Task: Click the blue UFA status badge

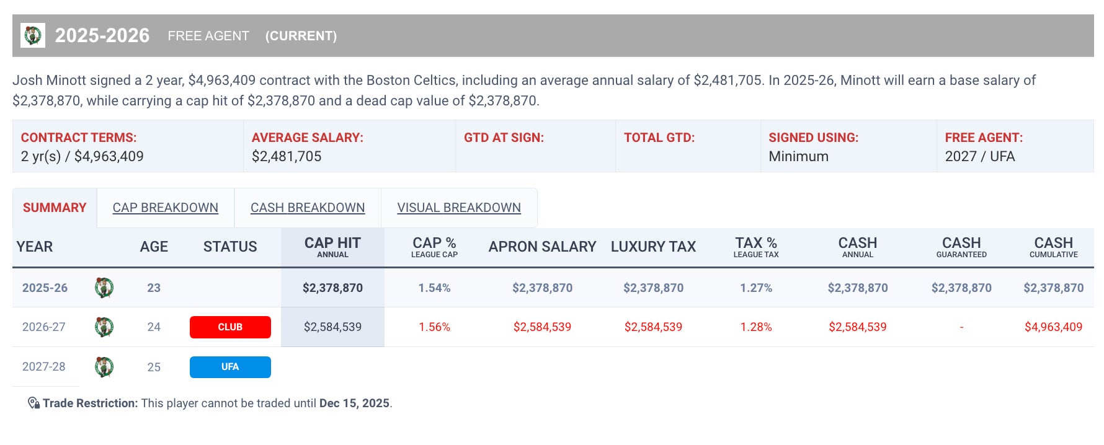Action: [x=230, y=367]
